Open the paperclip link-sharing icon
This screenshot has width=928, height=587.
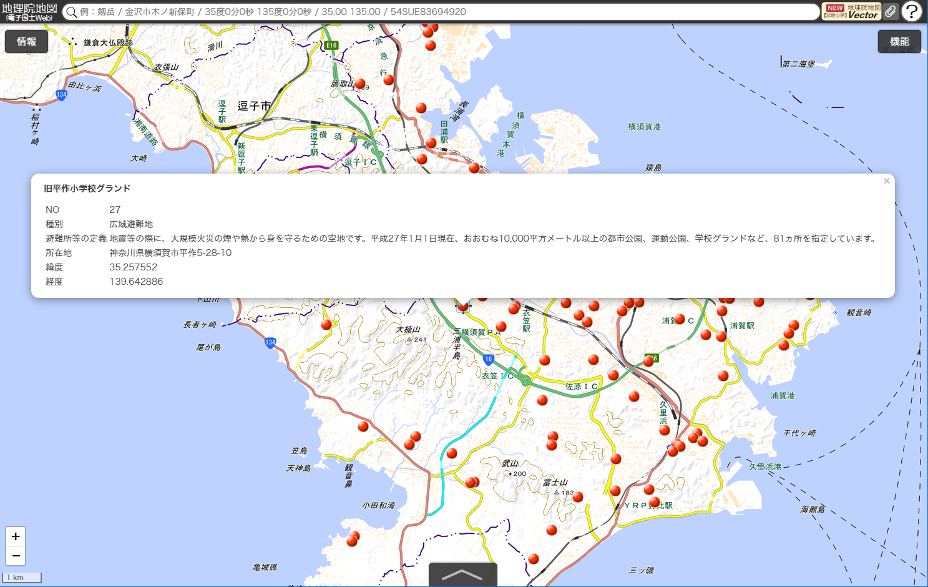tap(891, 12)
